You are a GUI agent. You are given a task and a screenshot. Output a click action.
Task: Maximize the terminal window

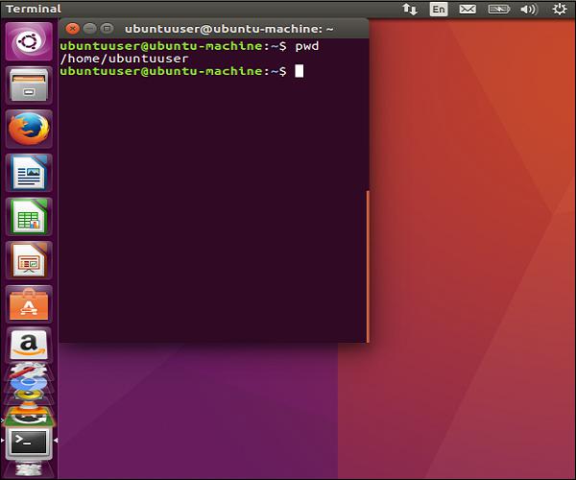(x=107, y=29)
